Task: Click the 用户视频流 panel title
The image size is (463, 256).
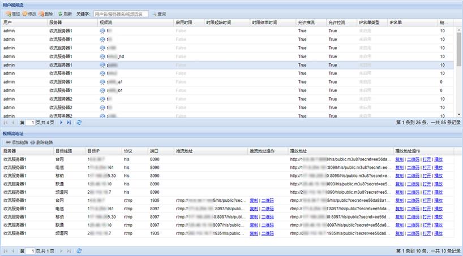Action: pos(13,5)
